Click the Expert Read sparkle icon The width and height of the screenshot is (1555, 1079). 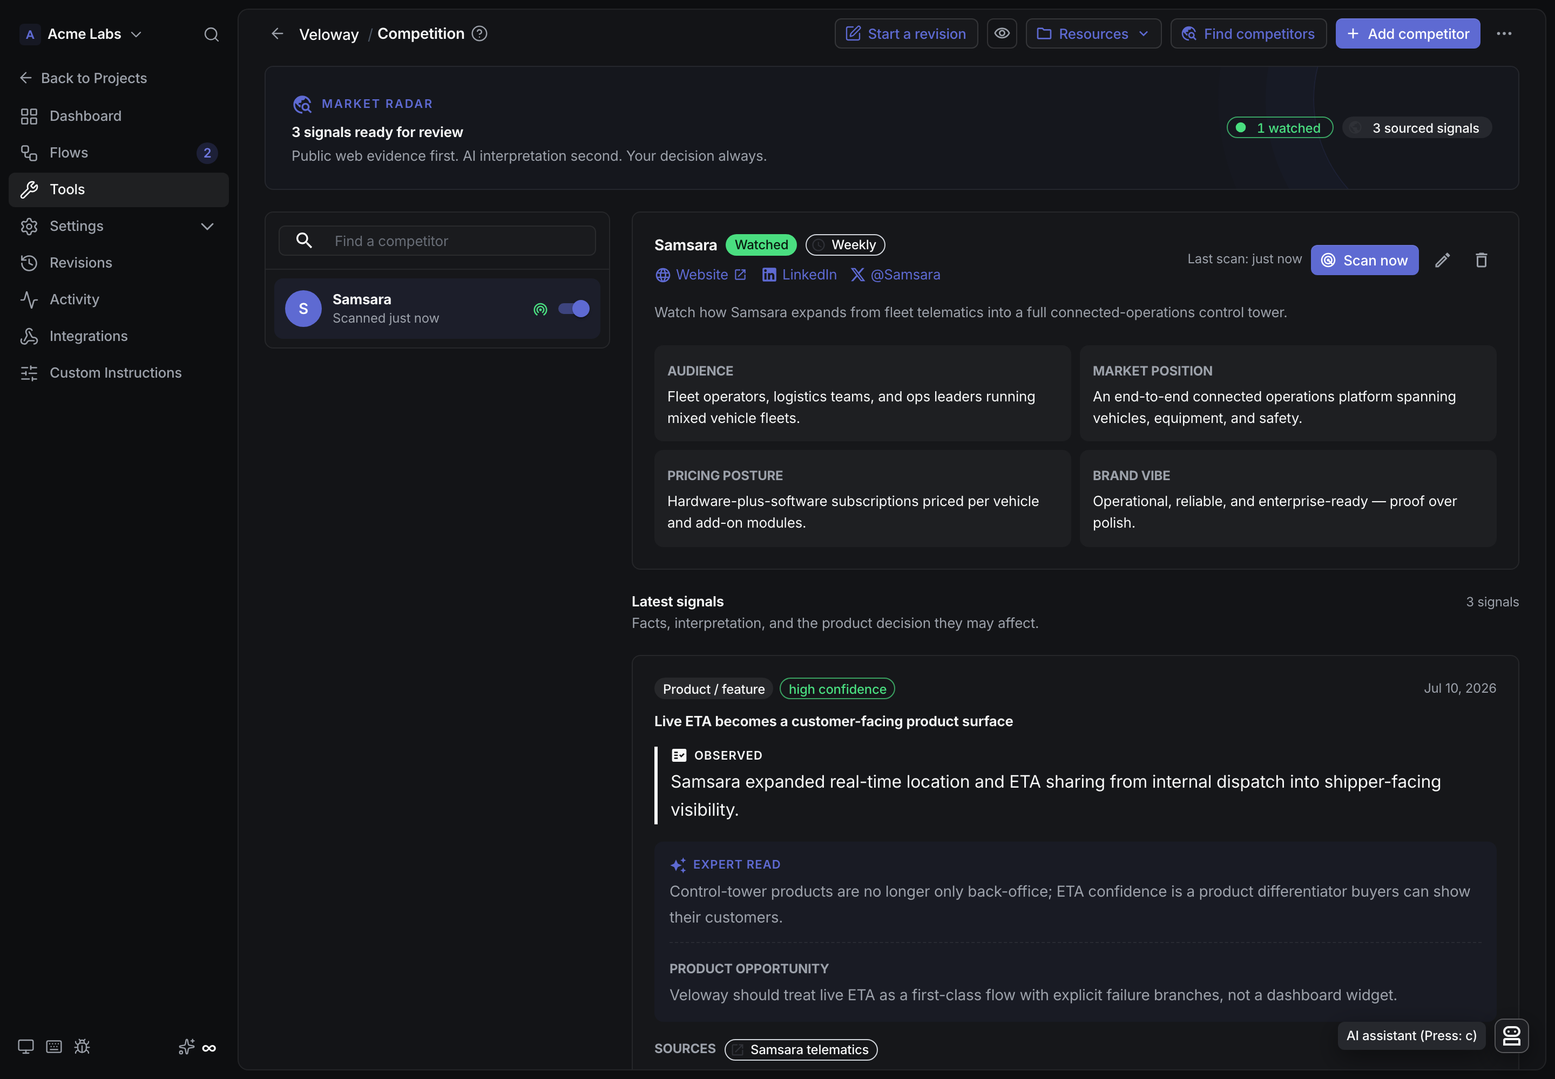[678, 865]
